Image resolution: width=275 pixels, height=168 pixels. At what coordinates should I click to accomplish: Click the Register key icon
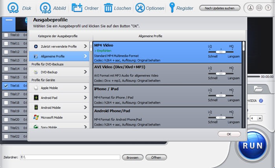click(x=172, y=7)
